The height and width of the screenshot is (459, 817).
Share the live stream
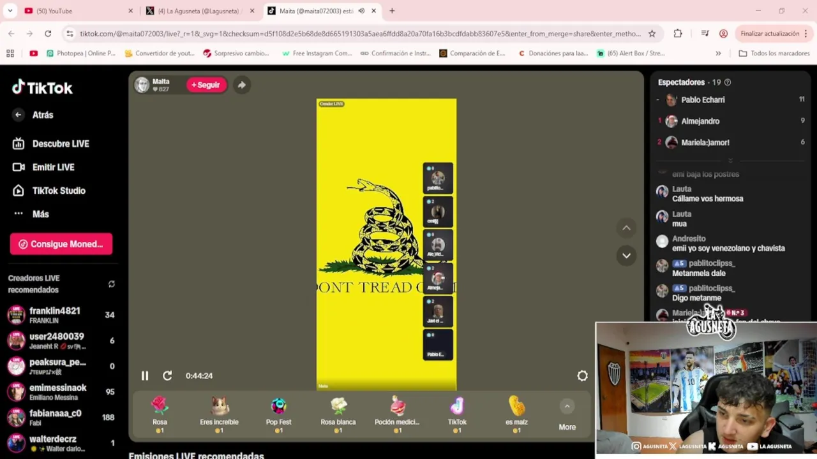click(x=242, y=85)
